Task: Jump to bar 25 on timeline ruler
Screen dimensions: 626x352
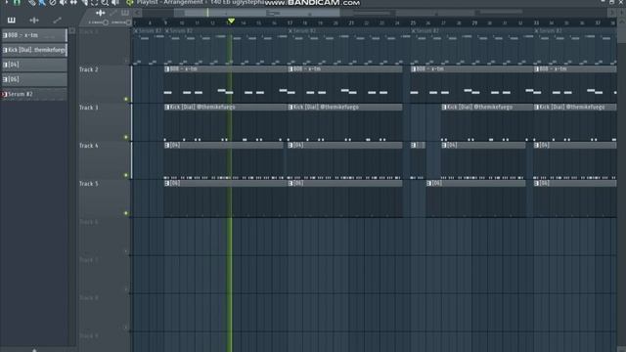Action: [x=413, y=23]
